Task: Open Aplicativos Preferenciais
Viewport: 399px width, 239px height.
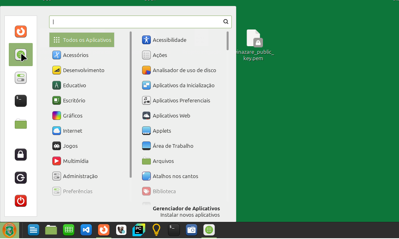Action: (x=181, y=100)
